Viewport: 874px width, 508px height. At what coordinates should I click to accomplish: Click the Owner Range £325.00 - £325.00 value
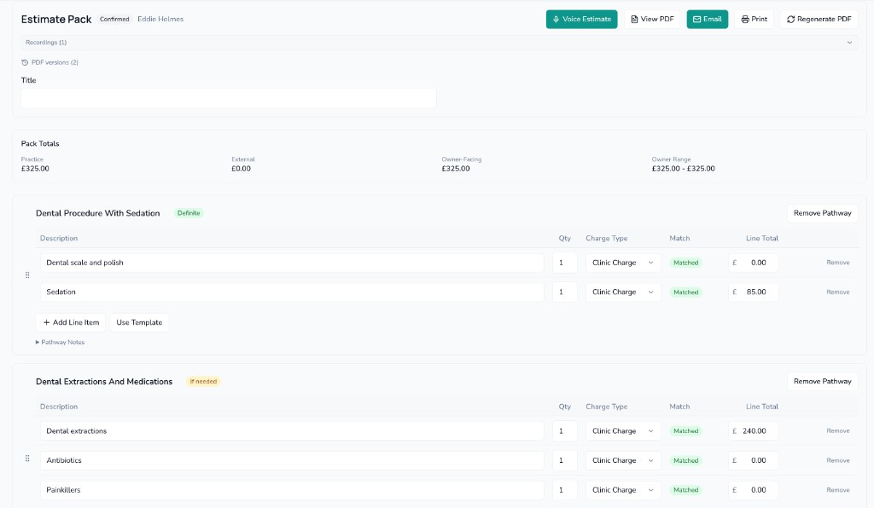tap(684, 169)
